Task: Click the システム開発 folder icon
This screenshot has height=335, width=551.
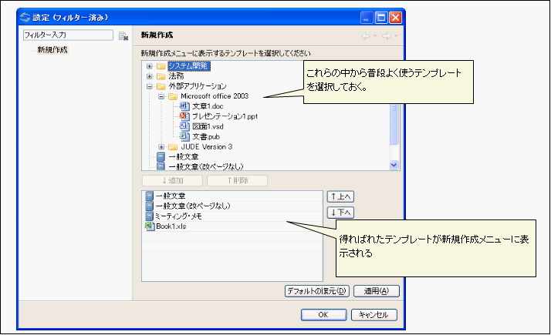Action: tap(161, 66)
